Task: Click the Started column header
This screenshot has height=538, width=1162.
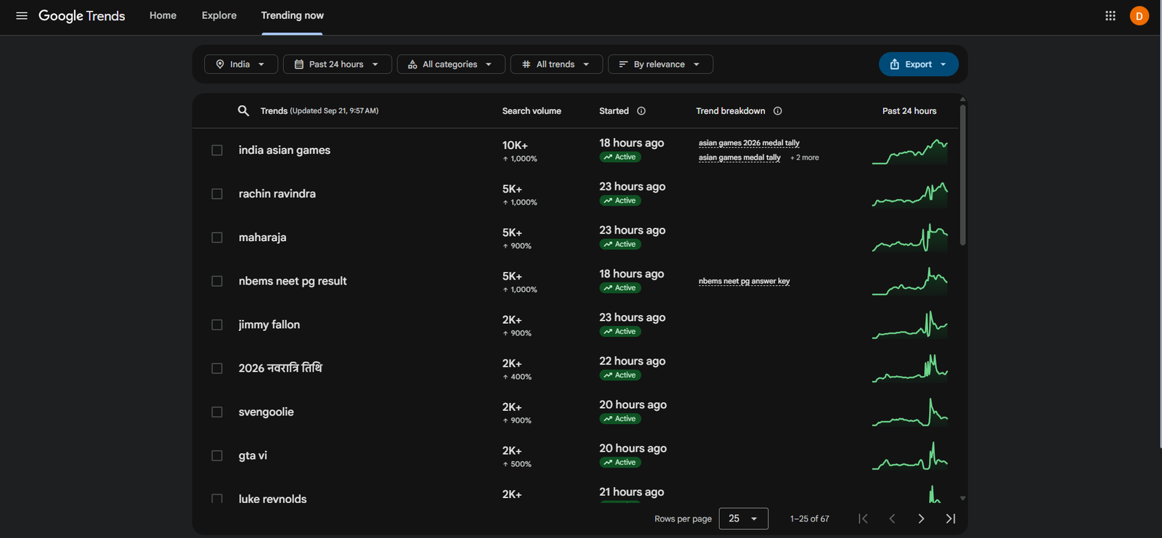Action: (614, 111)
